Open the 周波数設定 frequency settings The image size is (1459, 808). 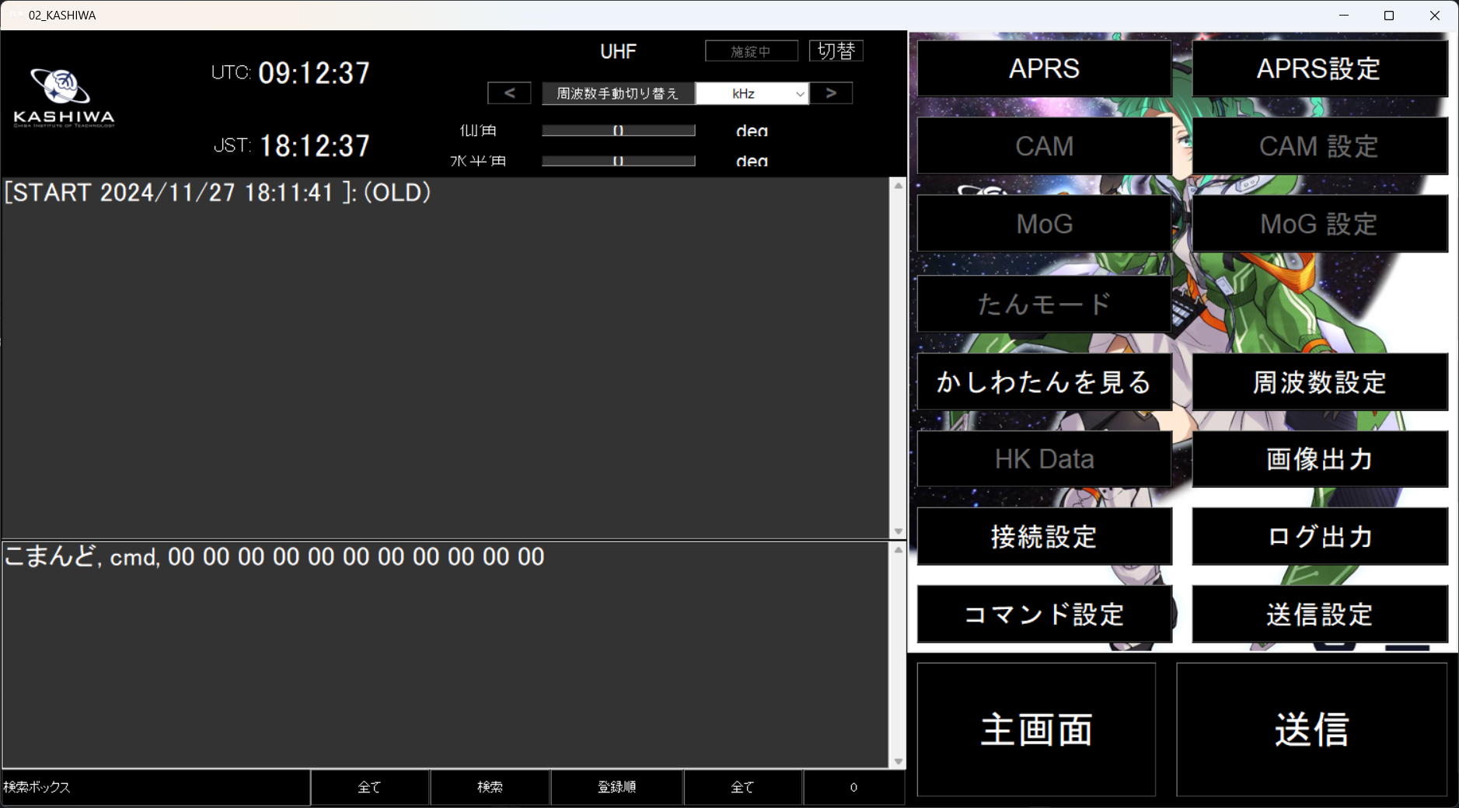click(x=1318, y=381)
